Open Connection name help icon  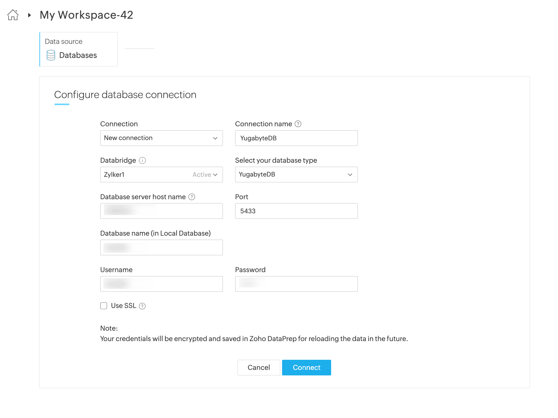(298, 124)
